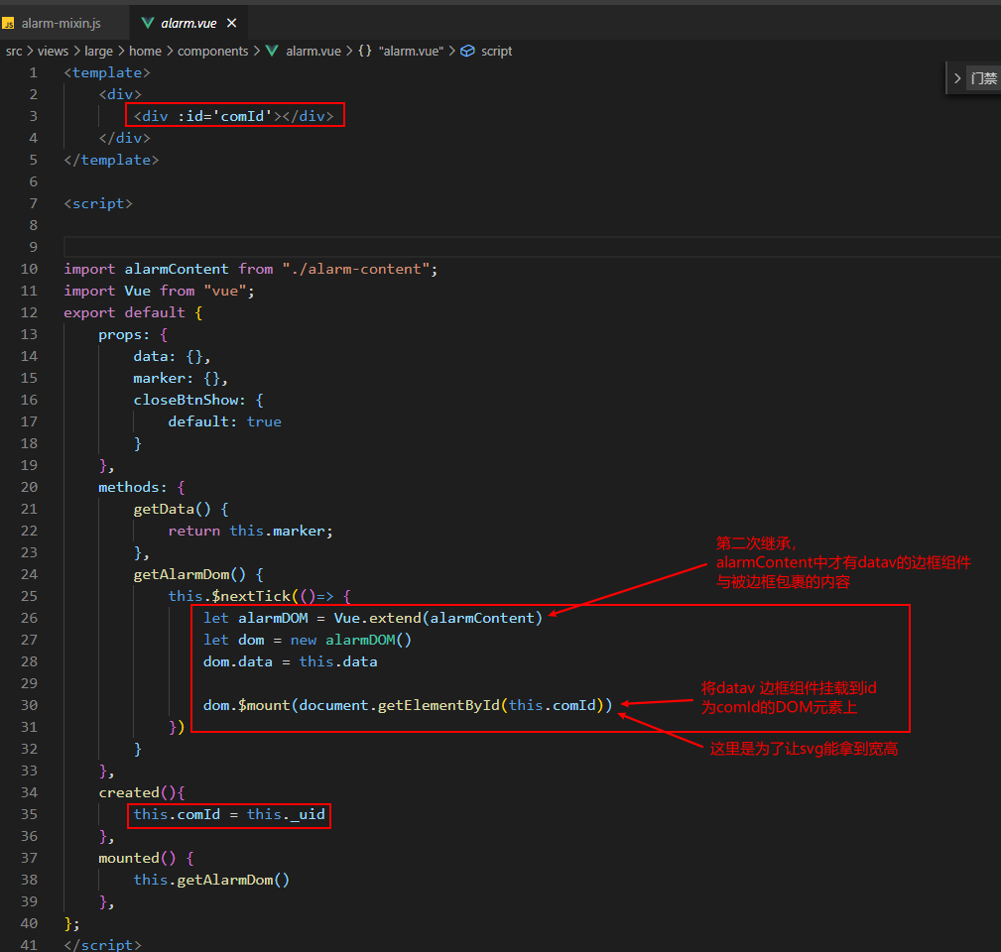1001x952 pixels.
Task: Click the cube icon before script breadcrumb
Action: (467, 51)
